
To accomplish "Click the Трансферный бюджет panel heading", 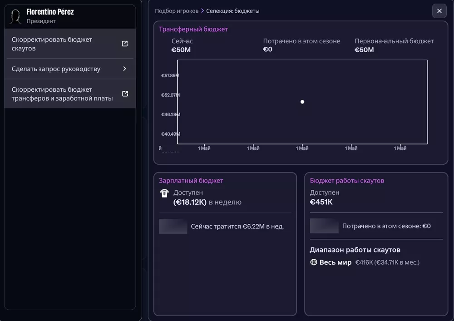I will click(x=193, y=30).
